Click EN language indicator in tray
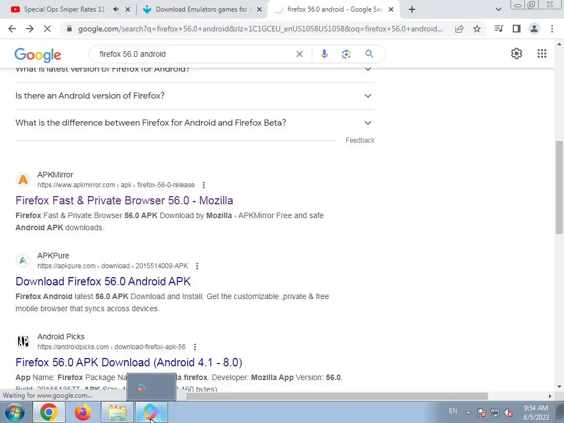Viewport: 564px width, 423px height. (x=453, y=411)
